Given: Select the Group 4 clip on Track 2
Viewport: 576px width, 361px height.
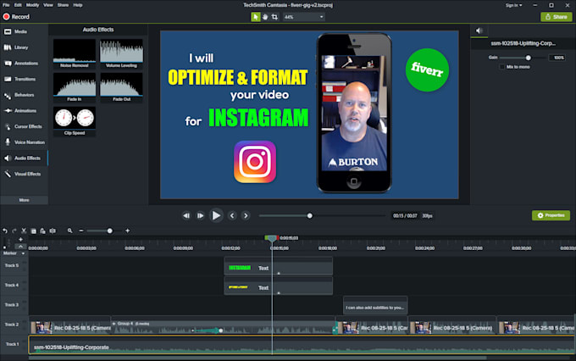Looking at the screenshot, I should click(223, 325).
